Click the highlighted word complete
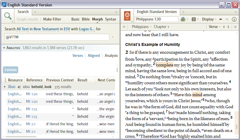This screenshot has height=140, width=240. coord(165,65)
